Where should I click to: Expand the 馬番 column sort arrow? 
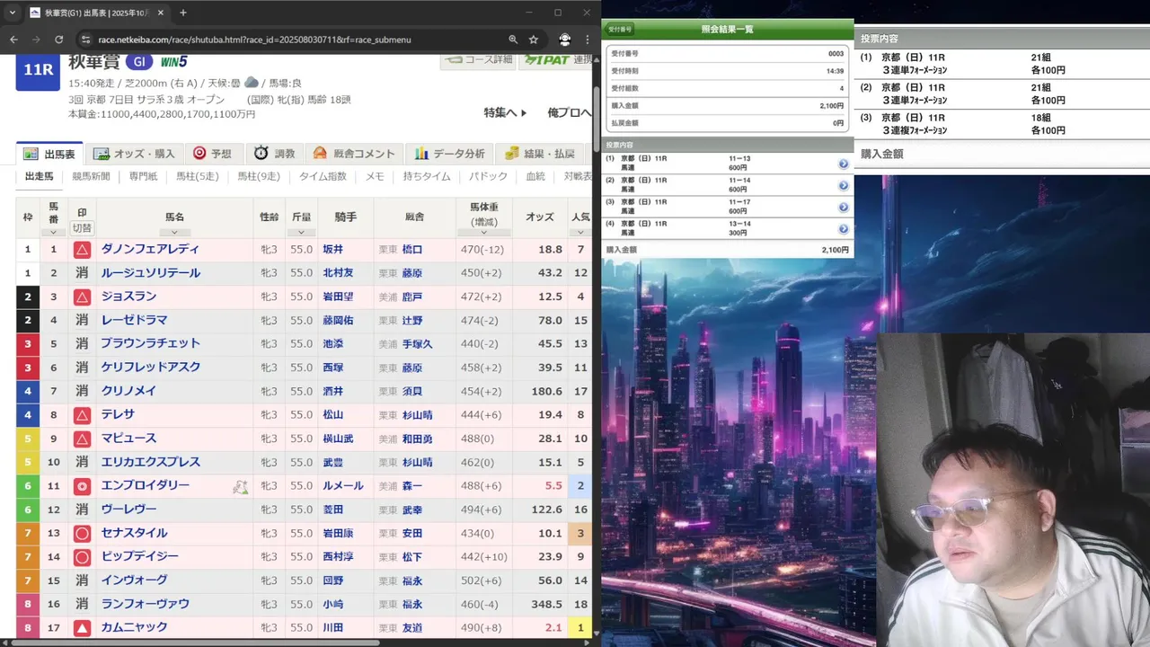(53, 233)
